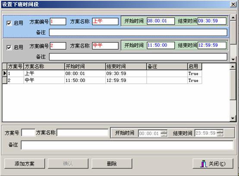Select row 1 indicator arrow in table
The width and height of the screenshot is (239, 176).
(x=5, y=73)
